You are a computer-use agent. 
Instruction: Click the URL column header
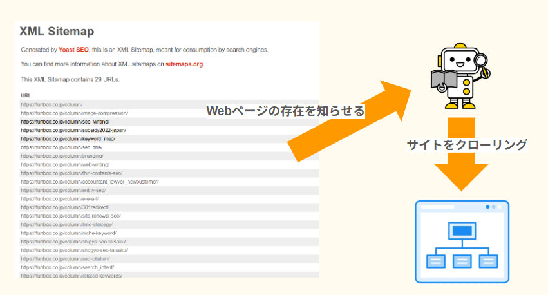[x=26, y=95]
